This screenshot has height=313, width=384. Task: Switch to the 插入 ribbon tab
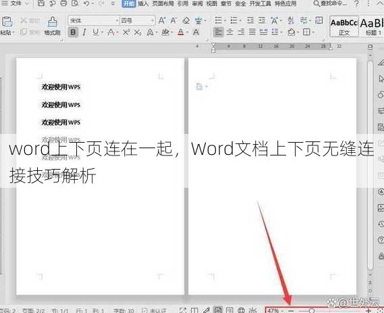(143, 3)
